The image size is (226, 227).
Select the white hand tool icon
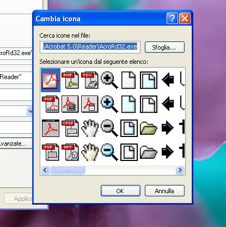point(90,128)
